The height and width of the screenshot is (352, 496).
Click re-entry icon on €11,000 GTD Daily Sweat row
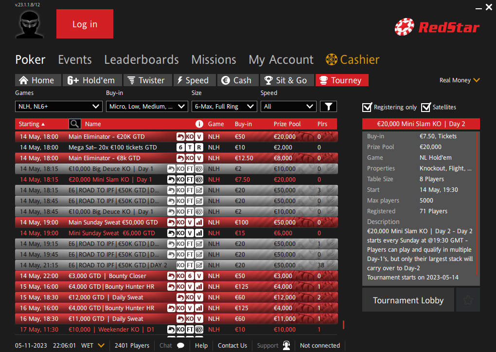coord(180,319)
